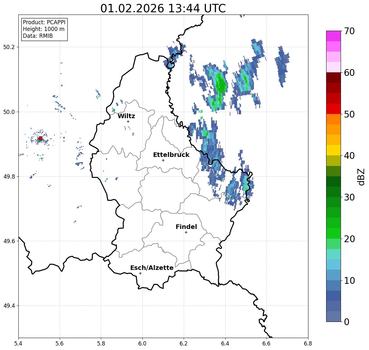
Task: Click the Esch/Alzette station cross marker
Action: (140, 273)
